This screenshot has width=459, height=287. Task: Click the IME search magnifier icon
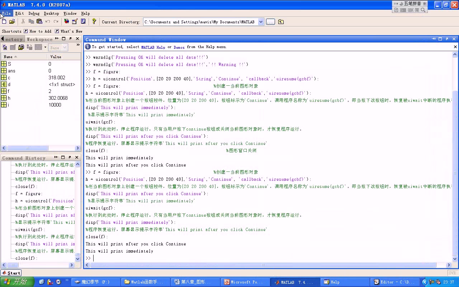point(423,10)
